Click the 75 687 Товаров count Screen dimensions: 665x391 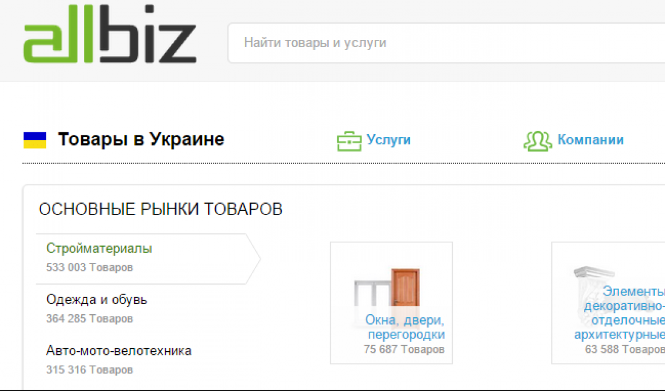(404, 349)
